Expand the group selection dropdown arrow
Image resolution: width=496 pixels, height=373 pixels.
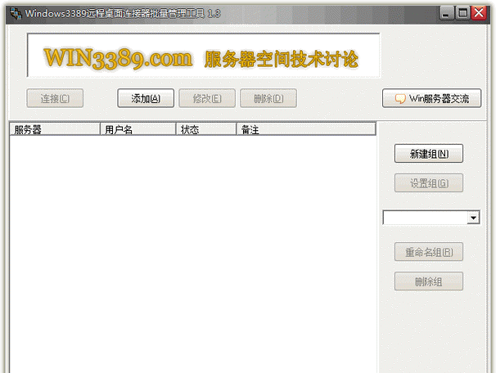coord(473,218)
